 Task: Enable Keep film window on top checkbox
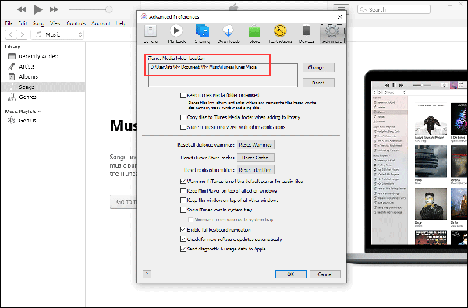click(183, 200)
